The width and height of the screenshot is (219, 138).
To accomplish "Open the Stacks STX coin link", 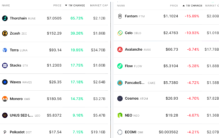I will click(x=15, y=65).
